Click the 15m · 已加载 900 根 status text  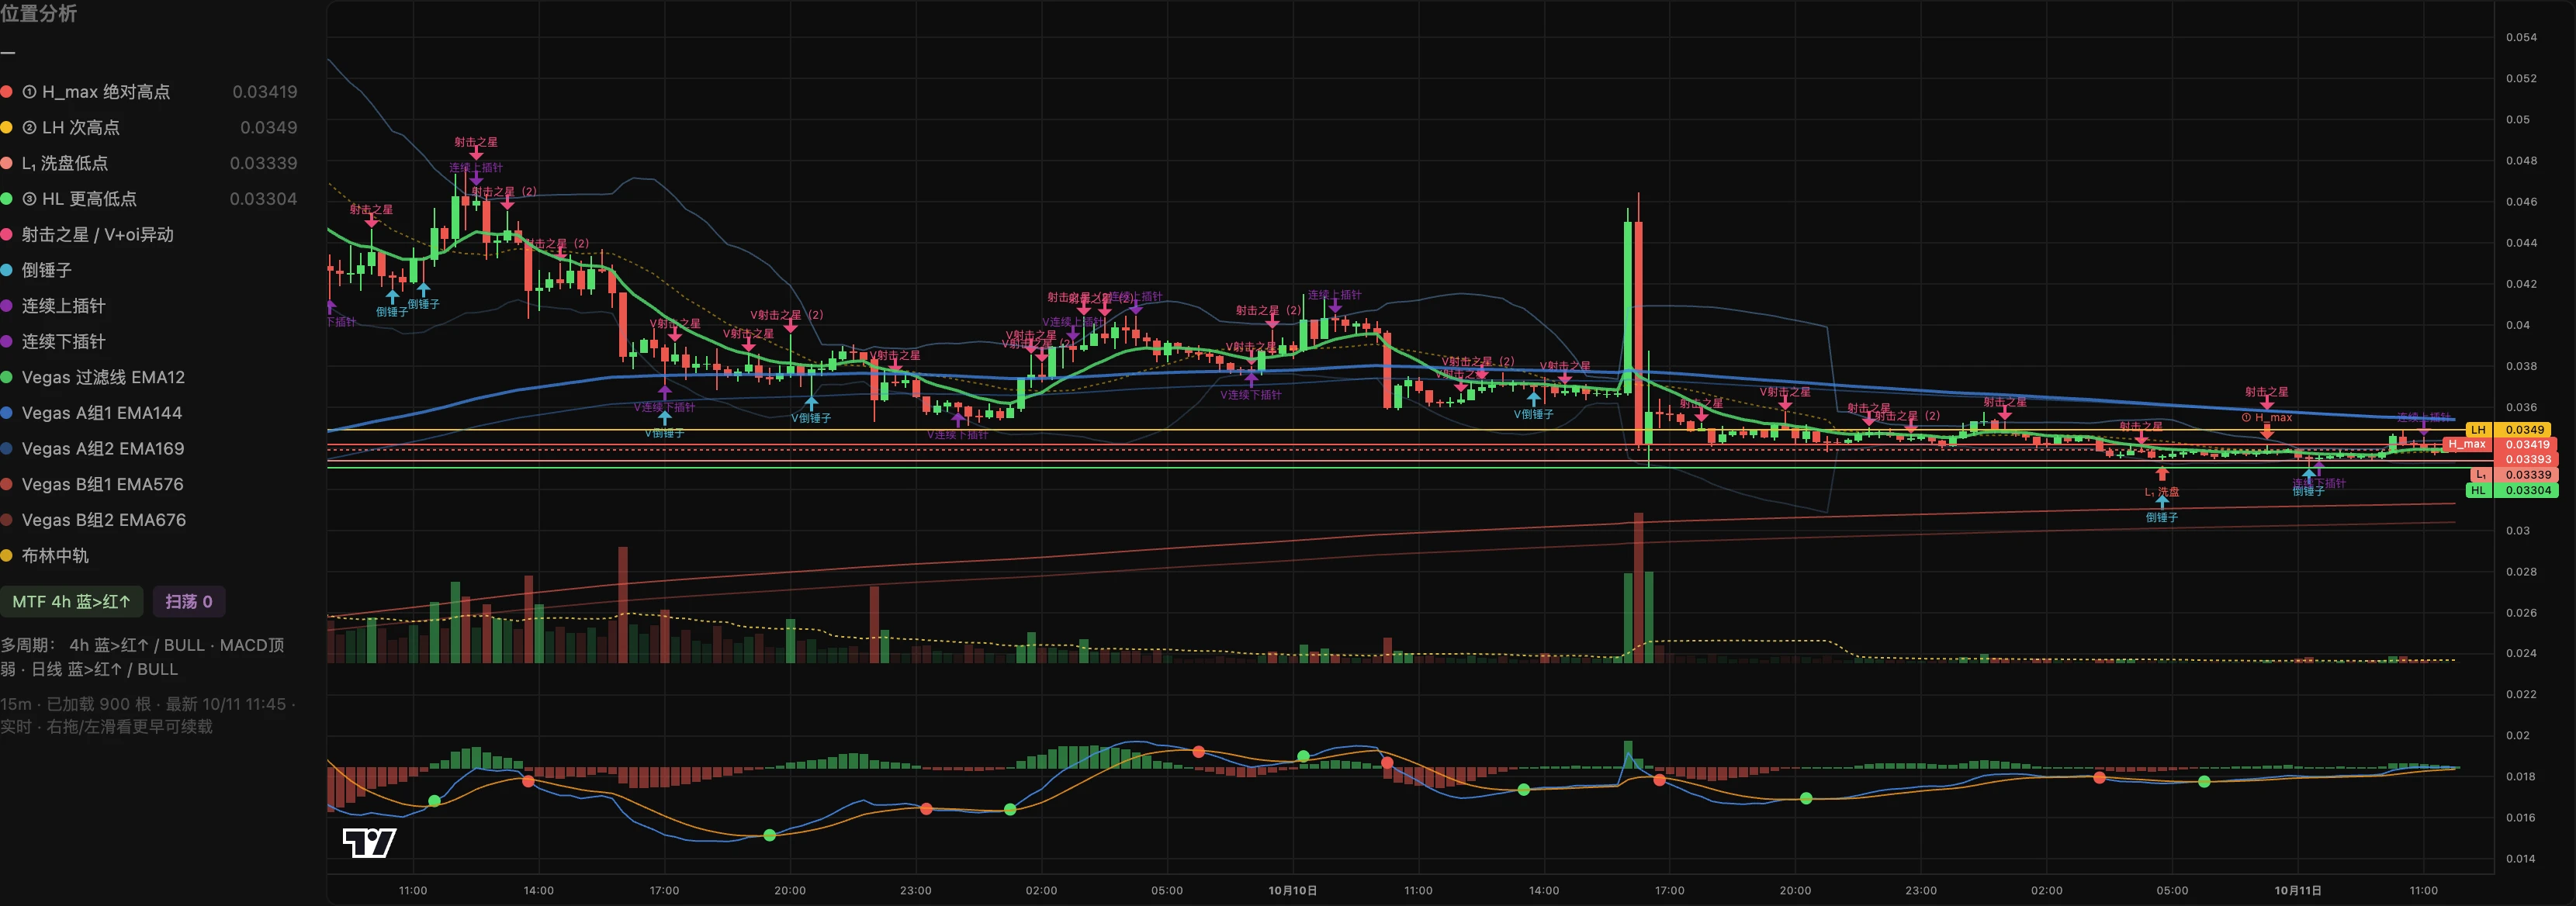click(x=150, y=716)
